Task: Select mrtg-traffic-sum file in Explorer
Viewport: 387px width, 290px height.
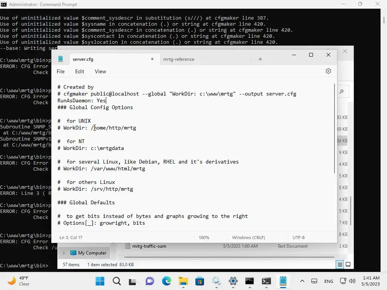Action: 149,246
